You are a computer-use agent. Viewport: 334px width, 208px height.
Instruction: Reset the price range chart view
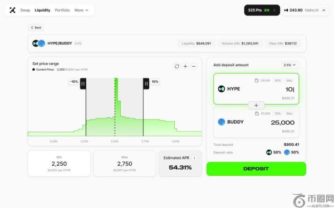[177, 66]
